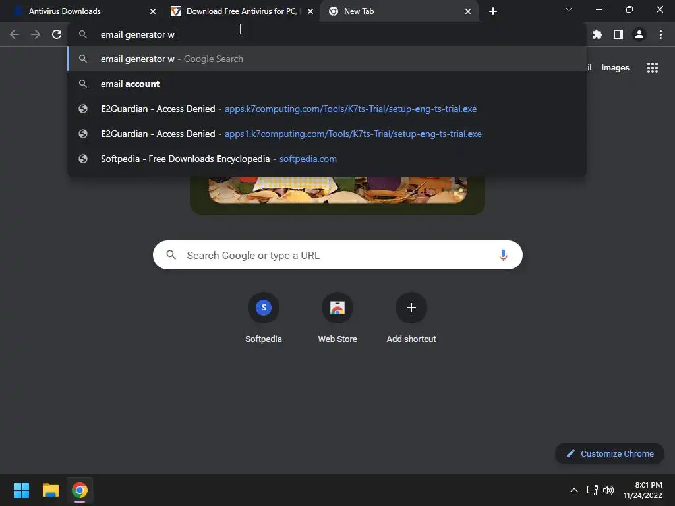
Task: Switch to the Antivirus Downloads tab
Action: tap(82, 11)
